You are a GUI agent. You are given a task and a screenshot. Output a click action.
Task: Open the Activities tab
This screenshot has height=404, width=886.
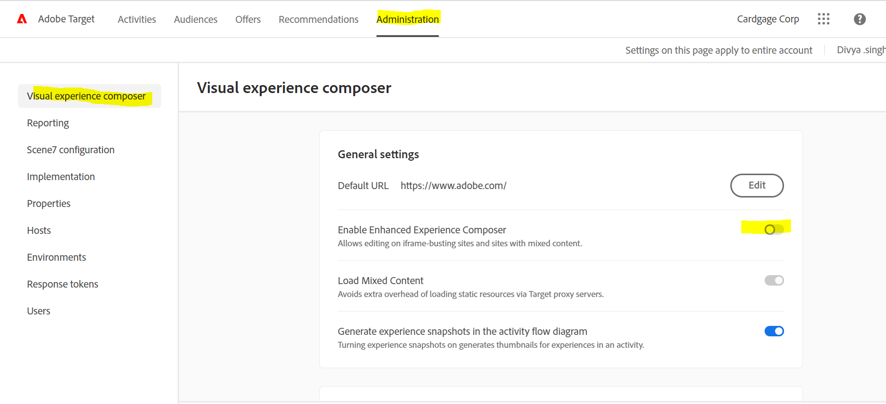pyautogui.click(x=137, y=19)
